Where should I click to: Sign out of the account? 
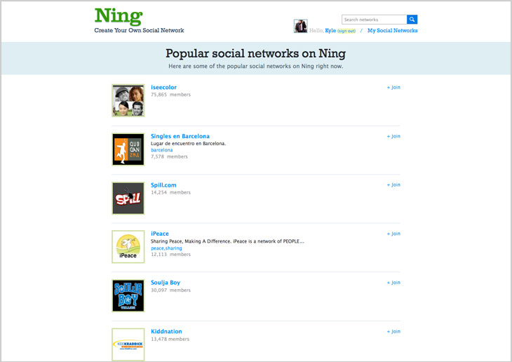pos(346,31)
